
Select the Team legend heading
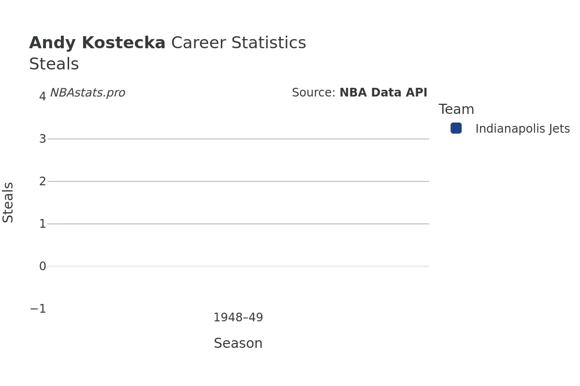(x=456, y=110)
